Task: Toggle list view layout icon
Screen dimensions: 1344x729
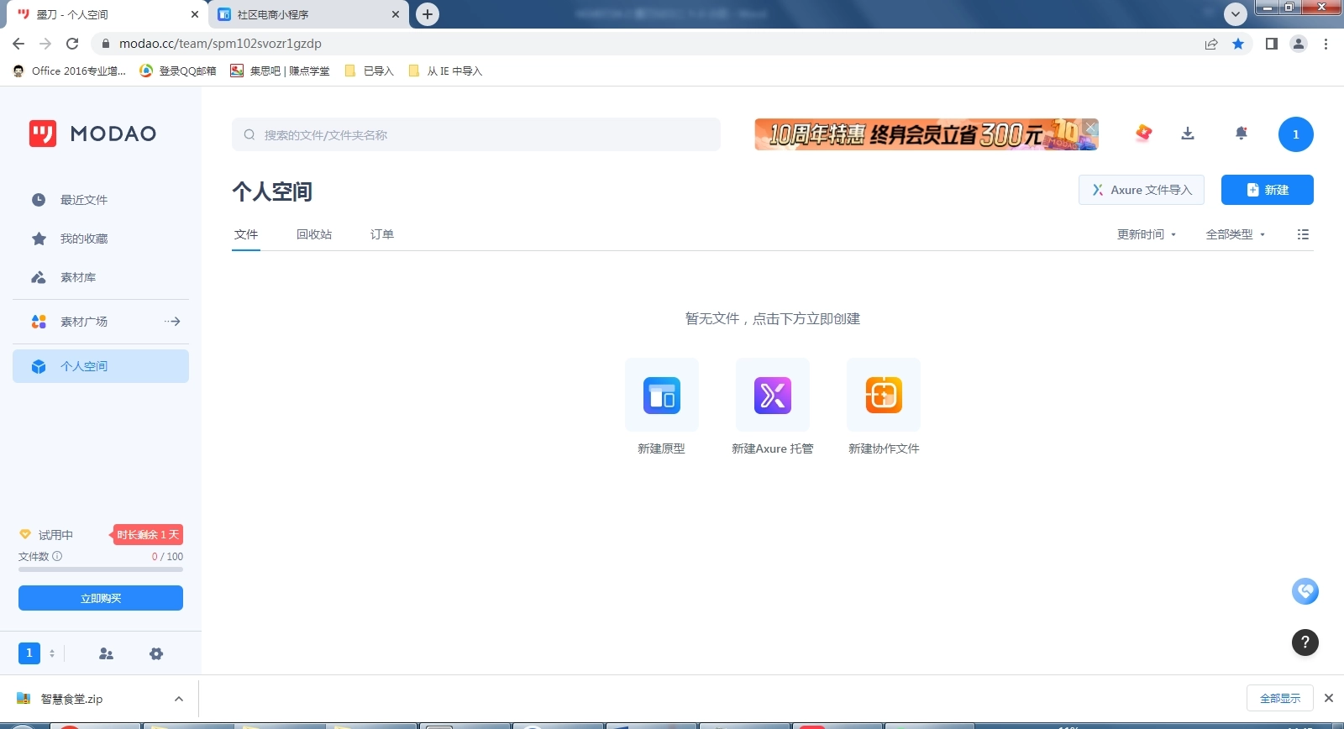Action: pyautogui.click(x=1303, y=234)
